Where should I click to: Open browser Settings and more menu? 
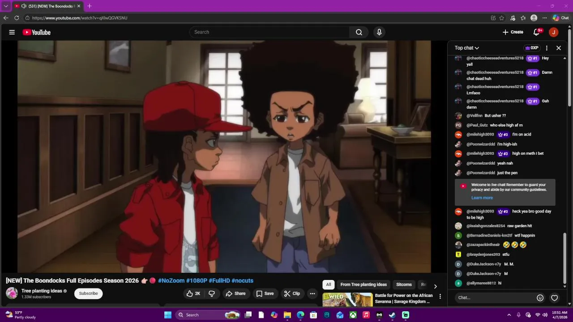(544, 18)
